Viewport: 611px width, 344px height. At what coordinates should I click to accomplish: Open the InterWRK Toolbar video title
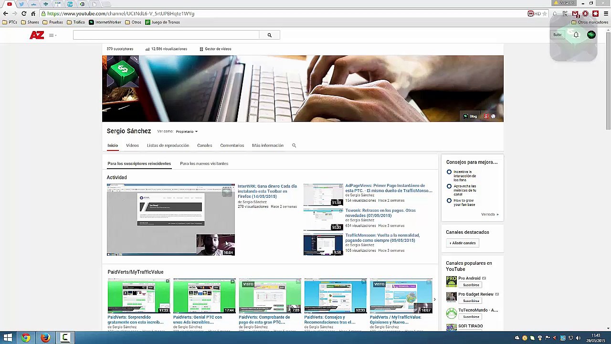point(267,191)
